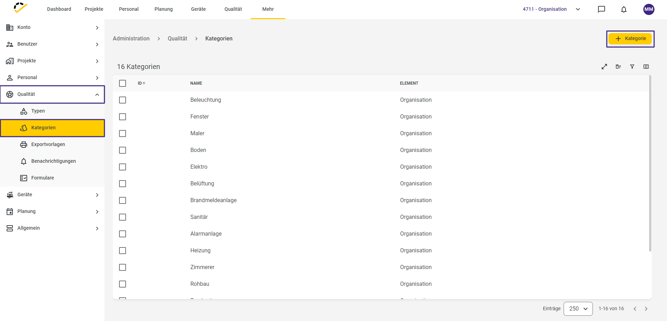
Task: Expand the table to fullscreen
Action: point(604,67)
